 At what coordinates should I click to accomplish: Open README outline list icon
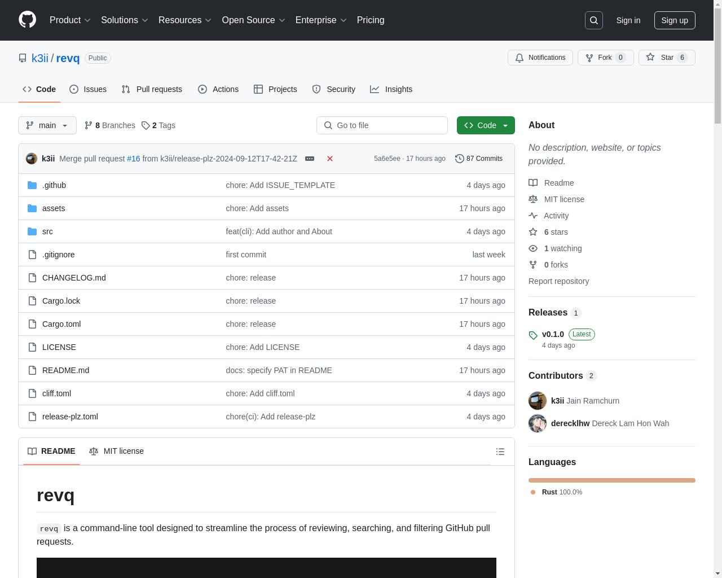tap(500, 452)
